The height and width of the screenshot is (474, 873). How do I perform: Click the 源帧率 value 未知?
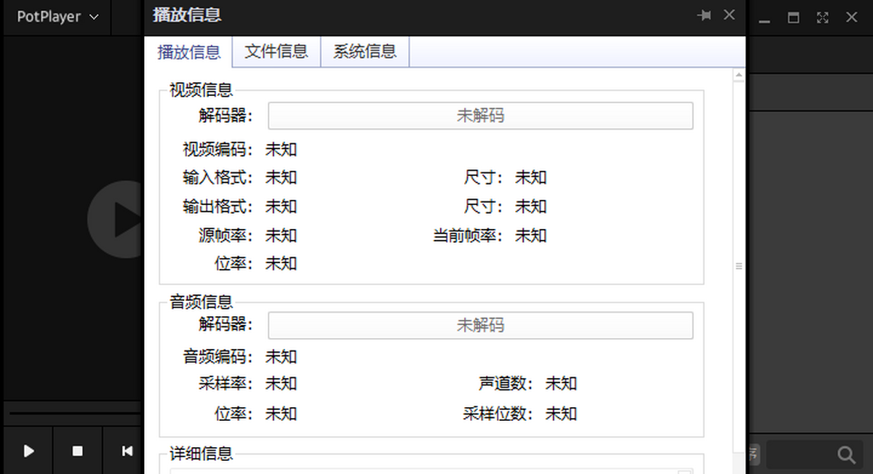[281, 236]
